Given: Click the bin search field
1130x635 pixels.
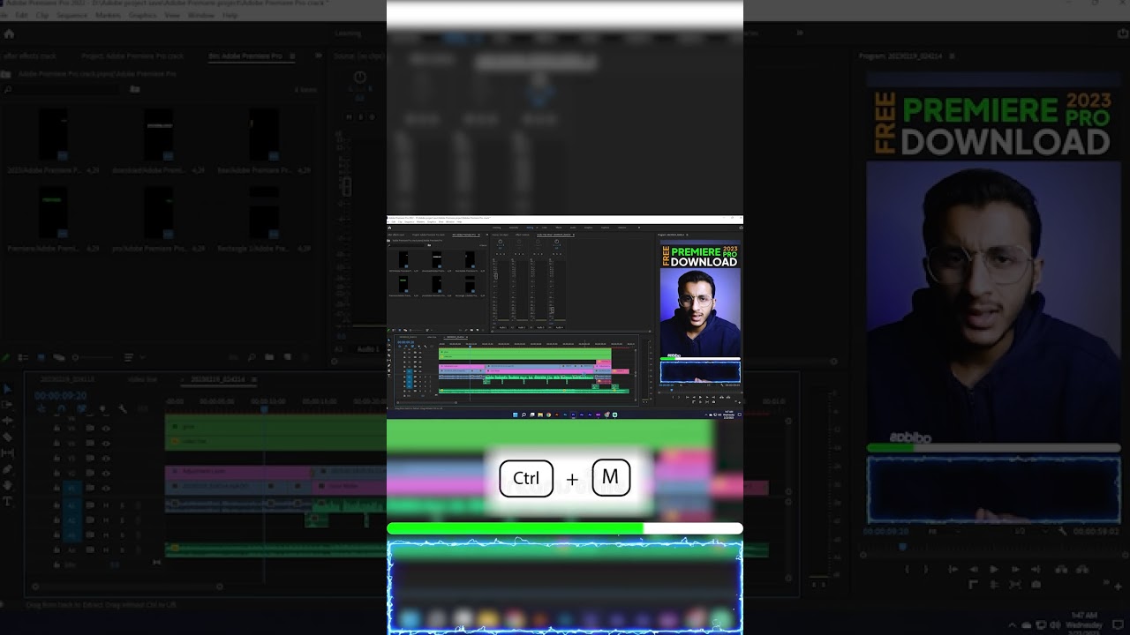Looking at the screenshot, I should pyautogui.click(x=62, y=89).
